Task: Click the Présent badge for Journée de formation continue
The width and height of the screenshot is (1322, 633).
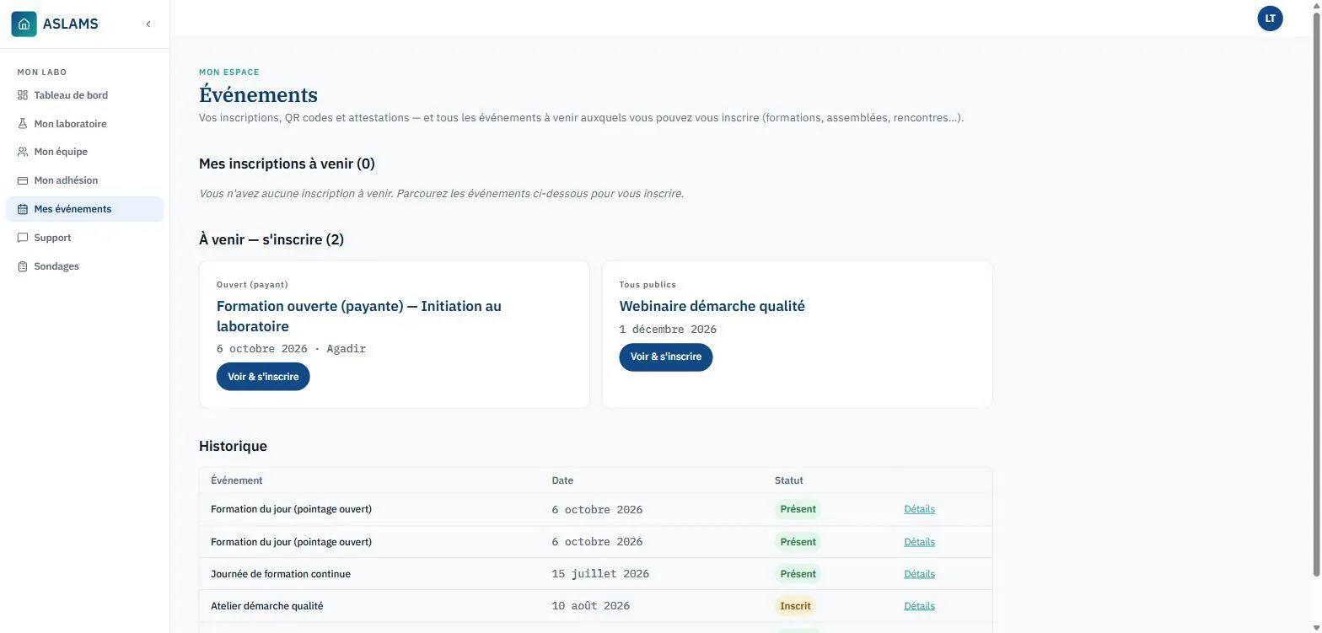Action: 798,574
